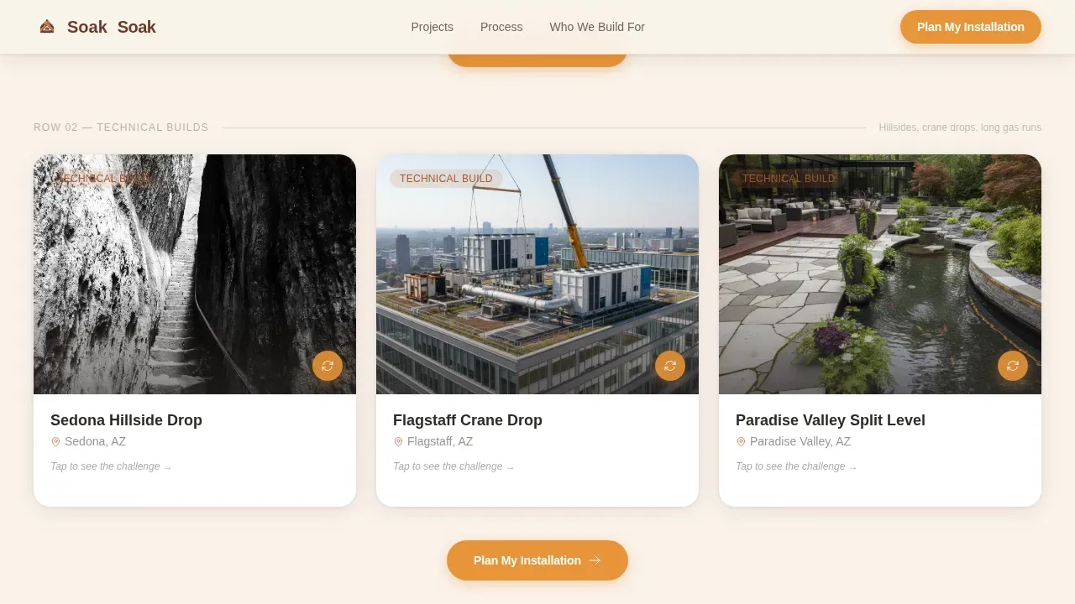Screen dimensions: 1075x604
Task: Go to Who We Build For
Action: [597, 27]
